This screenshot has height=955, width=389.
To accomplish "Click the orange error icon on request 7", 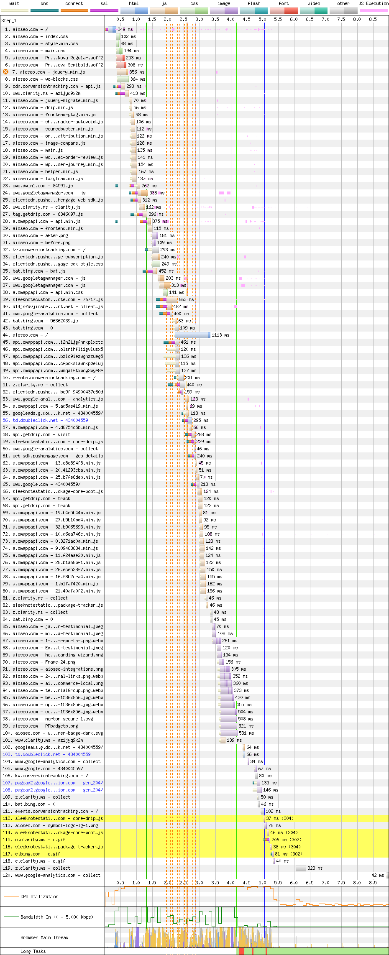I will pyautogui.click(x=6, y=72).
